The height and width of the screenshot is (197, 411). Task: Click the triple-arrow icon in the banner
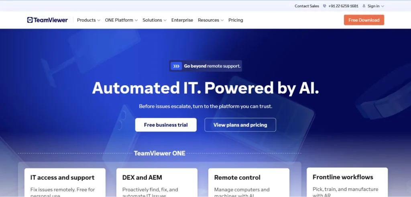[x=176, y=66]
